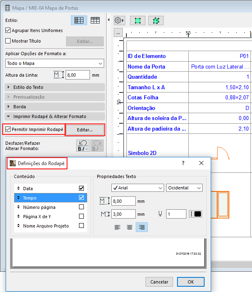
Task: Select the Tempo row in Conteúdo list
Action: click(x=51, y=198)
